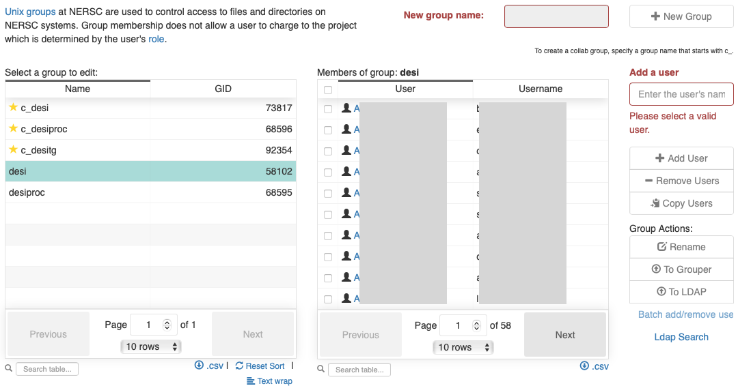738x386 pixels.
Task: Select the desiproc group row
Action: [x=150, y=193]
